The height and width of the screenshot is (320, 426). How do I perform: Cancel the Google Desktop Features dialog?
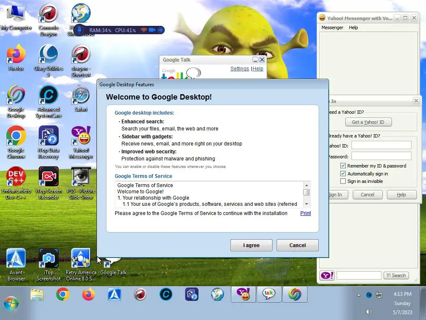pos(297,245)
